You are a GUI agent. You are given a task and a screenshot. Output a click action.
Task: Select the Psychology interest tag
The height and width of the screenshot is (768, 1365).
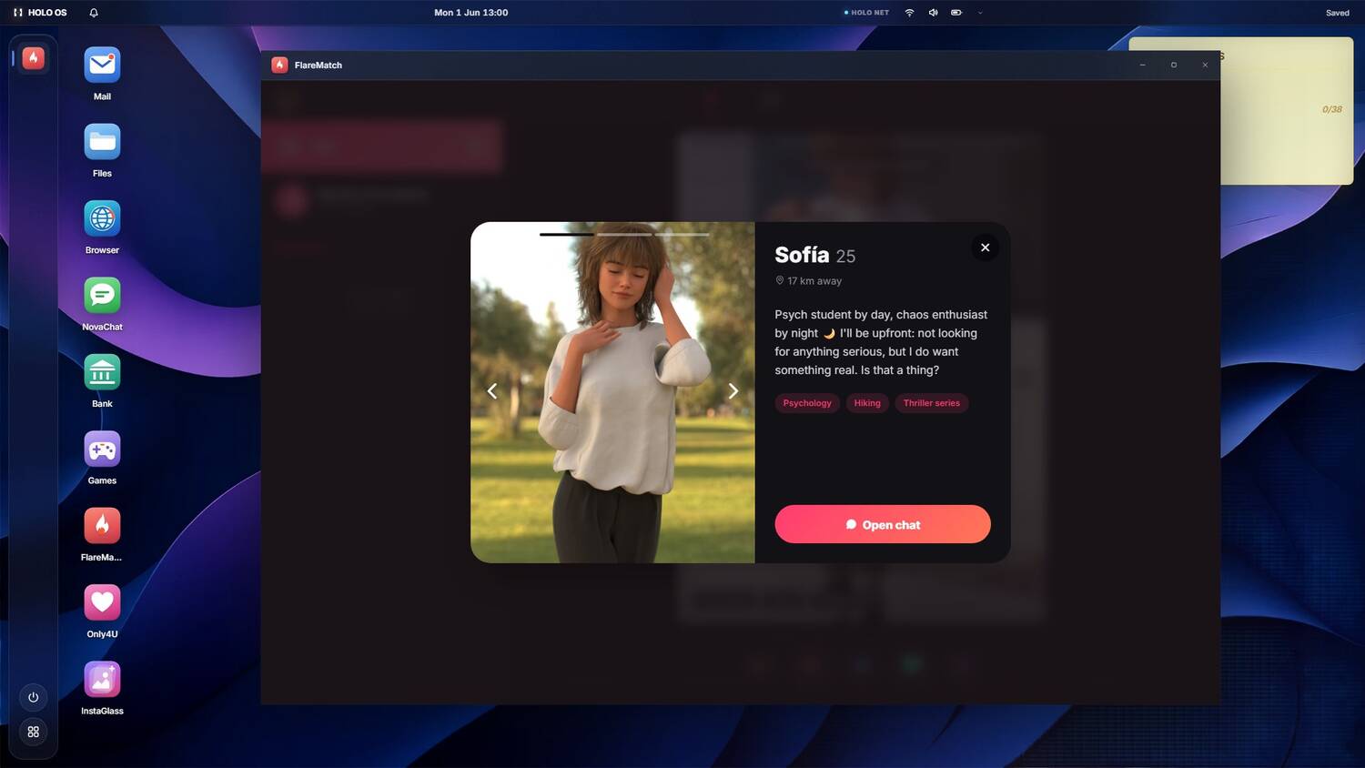[807, 403]
